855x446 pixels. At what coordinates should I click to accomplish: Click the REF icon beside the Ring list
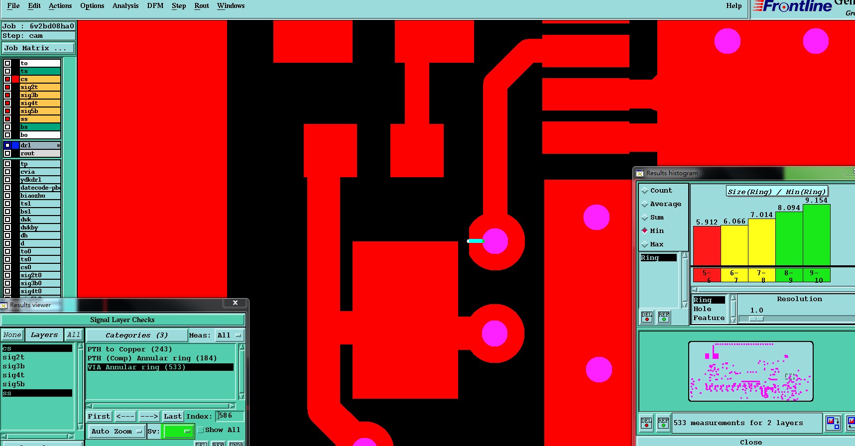point(664,317)
